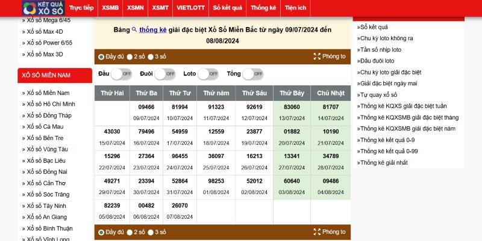Click the Kết Quả Xổ Số logo
Viewport: 482px width, 241px height.
pyautogui.click(x=41, y=8)
